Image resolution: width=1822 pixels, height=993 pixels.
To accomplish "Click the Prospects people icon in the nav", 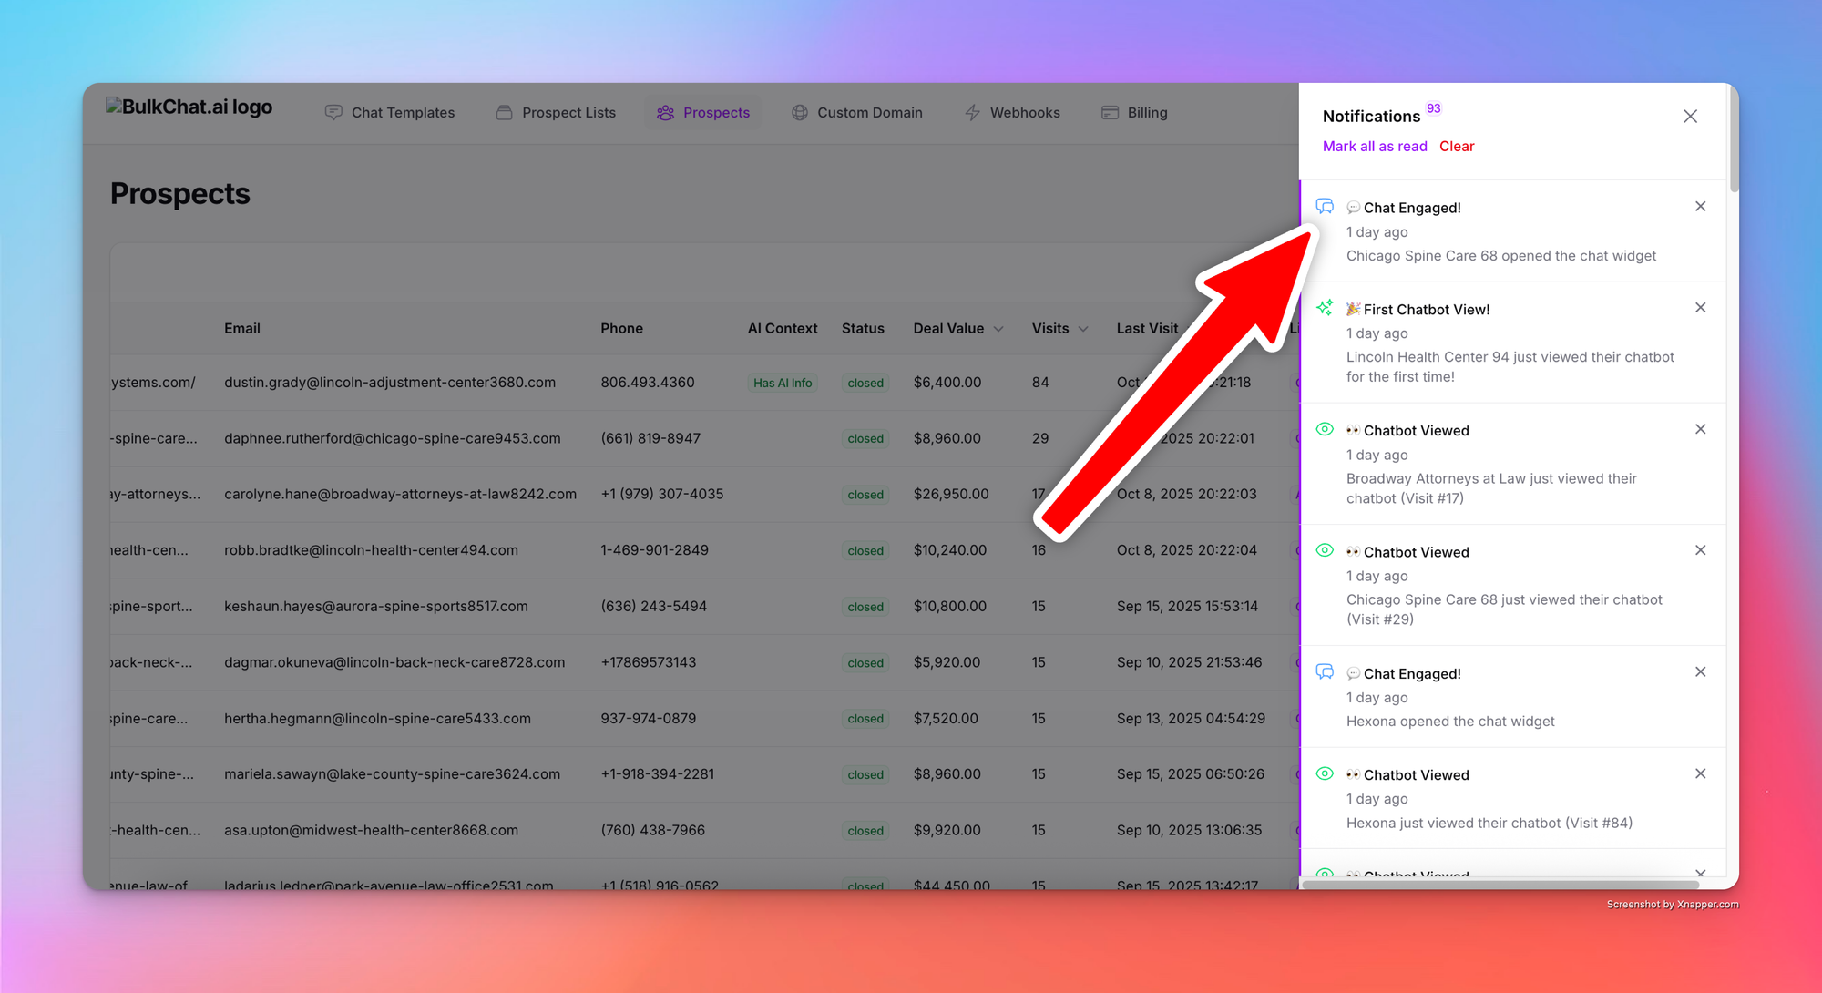I will point(666,113).
